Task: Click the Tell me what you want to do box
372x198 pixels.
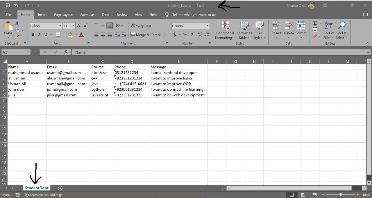Action: click(194, 15)
